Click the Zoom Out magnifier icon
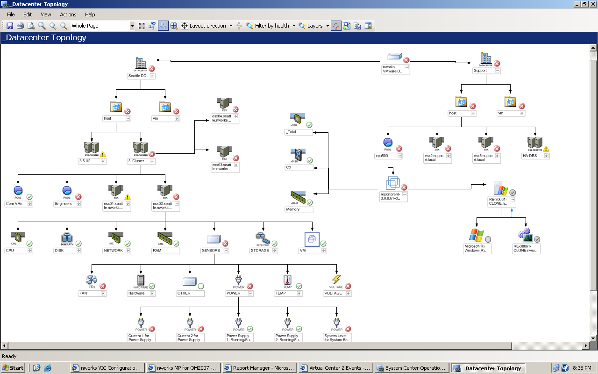The width and height of the screenshot is (598, 374). point(64,26)
